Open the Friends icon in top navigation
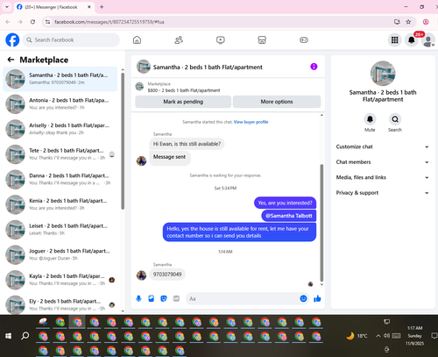 pos(179,40)
